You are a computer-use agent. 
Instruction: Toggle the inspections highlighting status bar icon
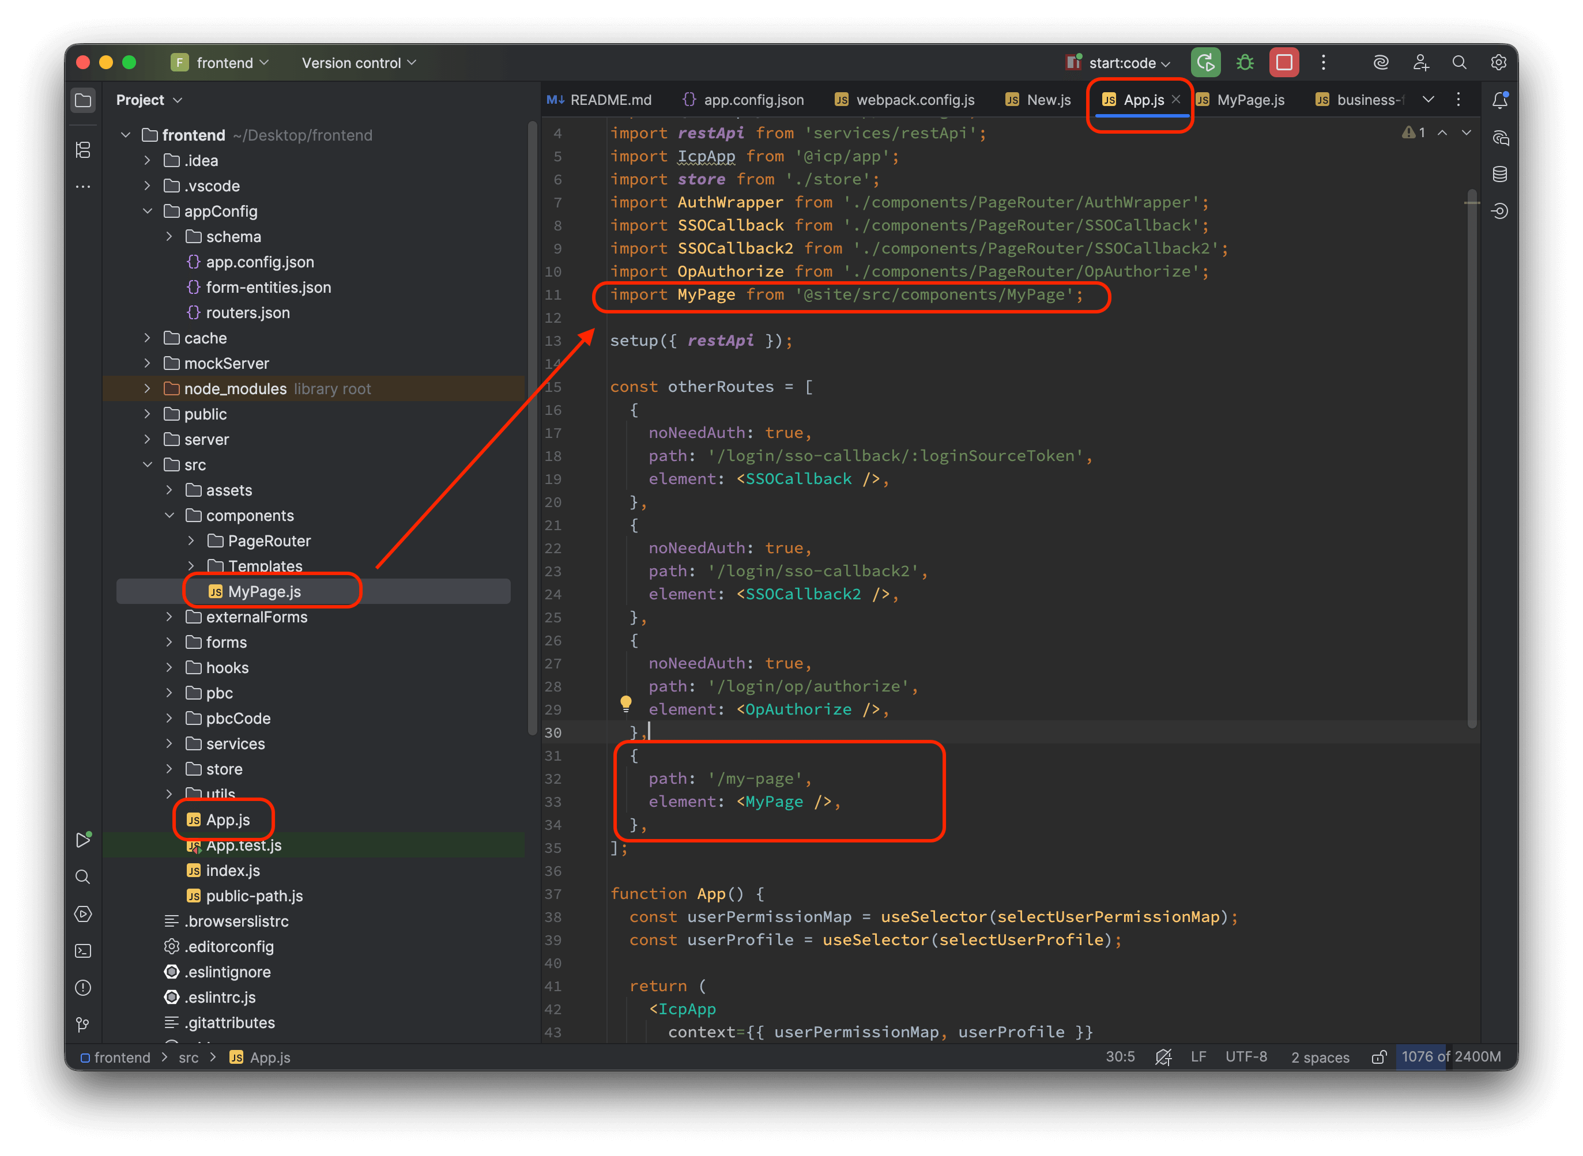click(1163, 1057)
